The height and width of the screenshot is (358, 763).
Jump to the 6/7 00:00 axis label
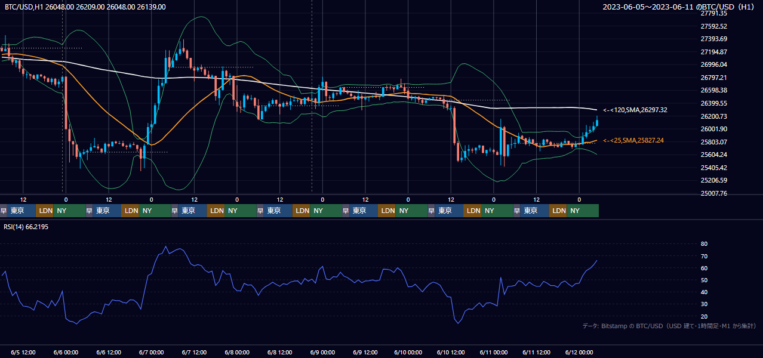152,353
